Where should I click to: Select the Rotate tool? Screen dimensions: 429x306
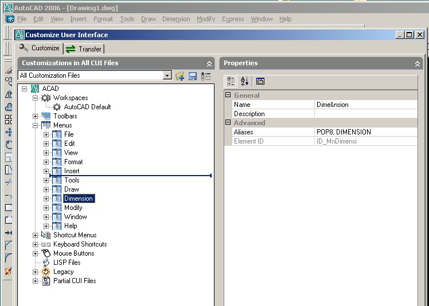(x=9, y=145)
